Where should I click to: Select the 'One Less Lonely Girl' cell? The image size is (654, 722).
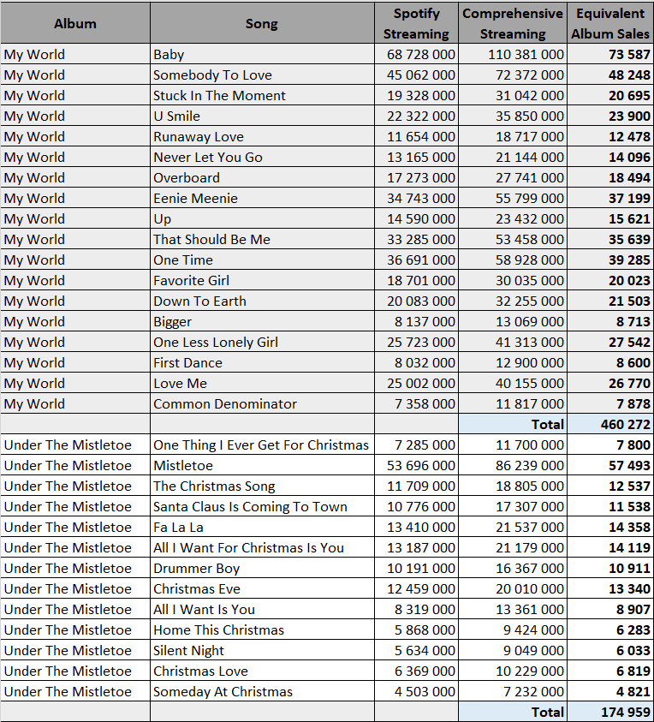262,342
